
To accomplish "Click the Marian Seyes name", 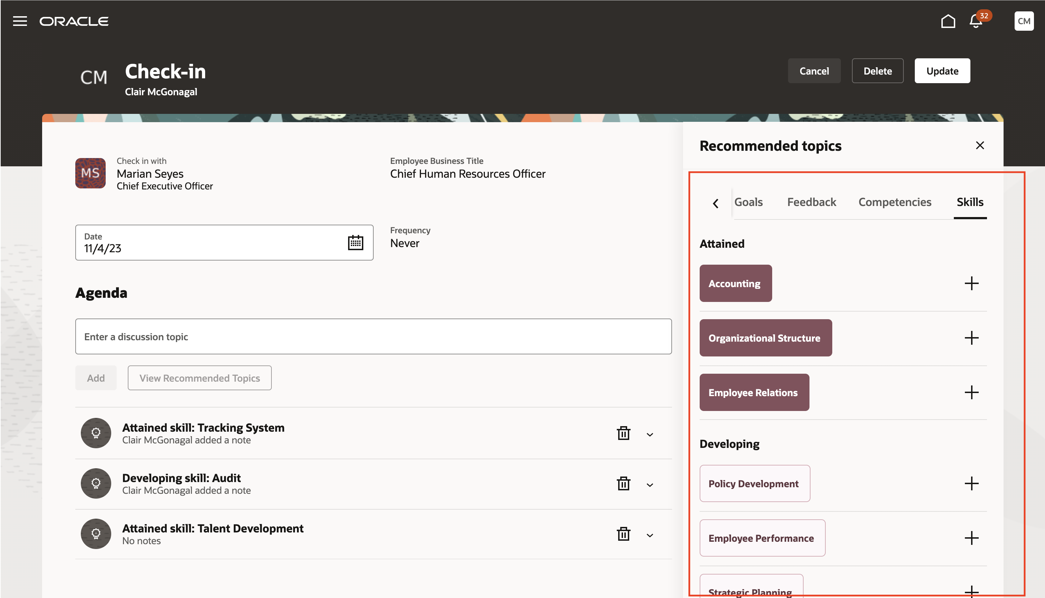I will (150, 174).
